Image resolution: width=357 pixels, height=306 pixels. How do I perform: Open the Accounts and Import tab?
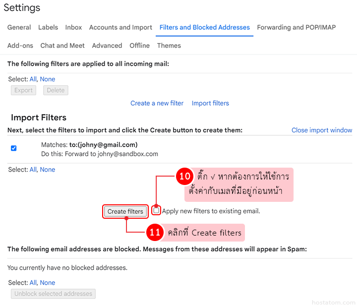point(120,27)
